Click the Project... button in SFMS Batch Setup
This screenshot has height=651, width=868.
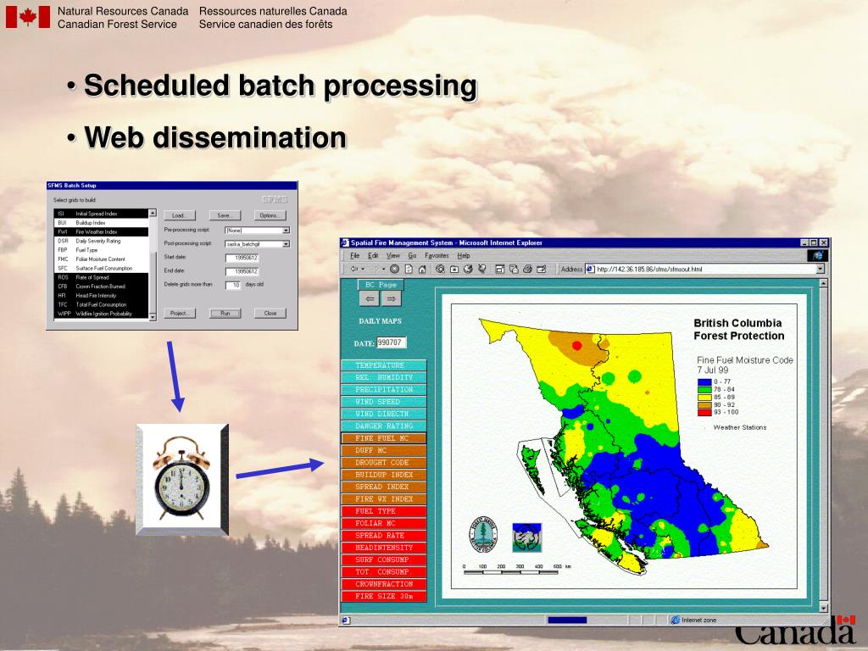coord(180,314)
